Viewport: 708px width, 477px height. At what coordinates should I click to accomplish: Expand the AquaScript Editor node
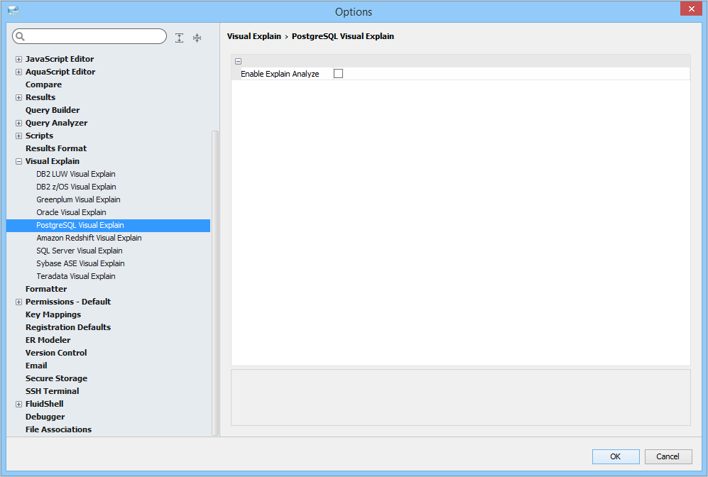pyautogui.click(x=18, y=72)
